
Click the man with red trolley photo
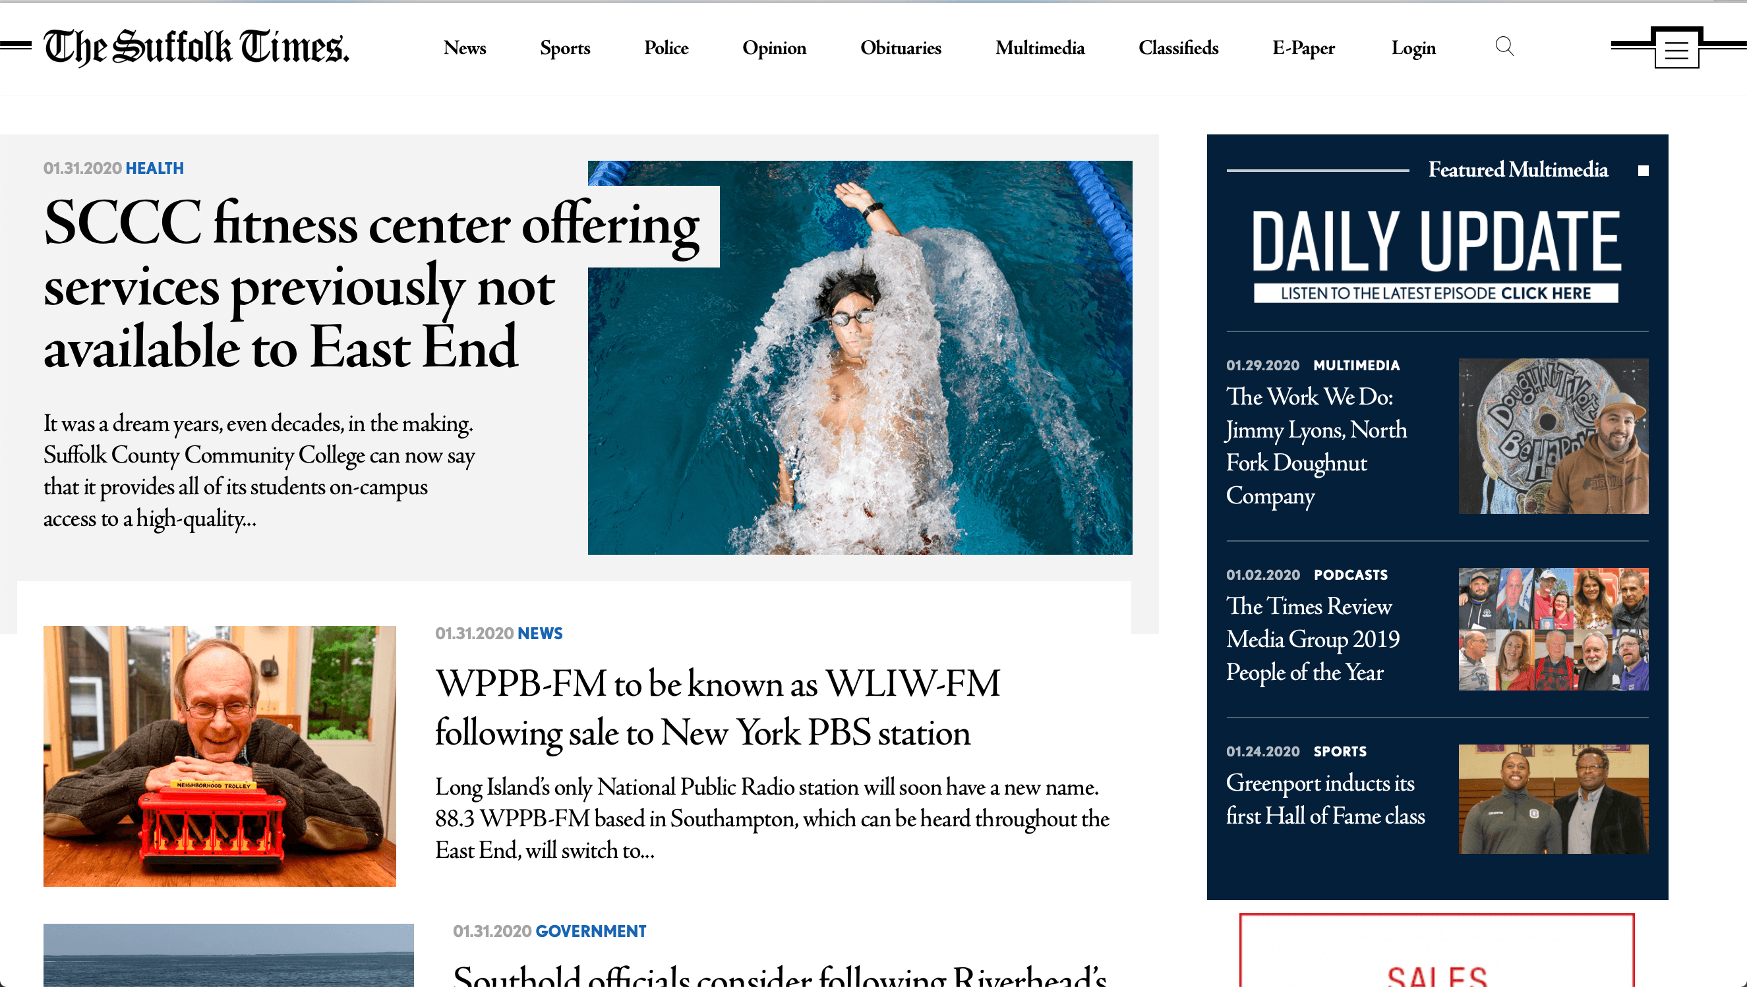click(220, 756)
